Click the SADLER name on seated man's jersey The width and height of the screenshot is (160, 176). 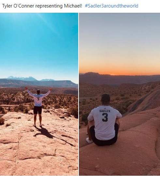pyautogui.click(x=105, y=111)
